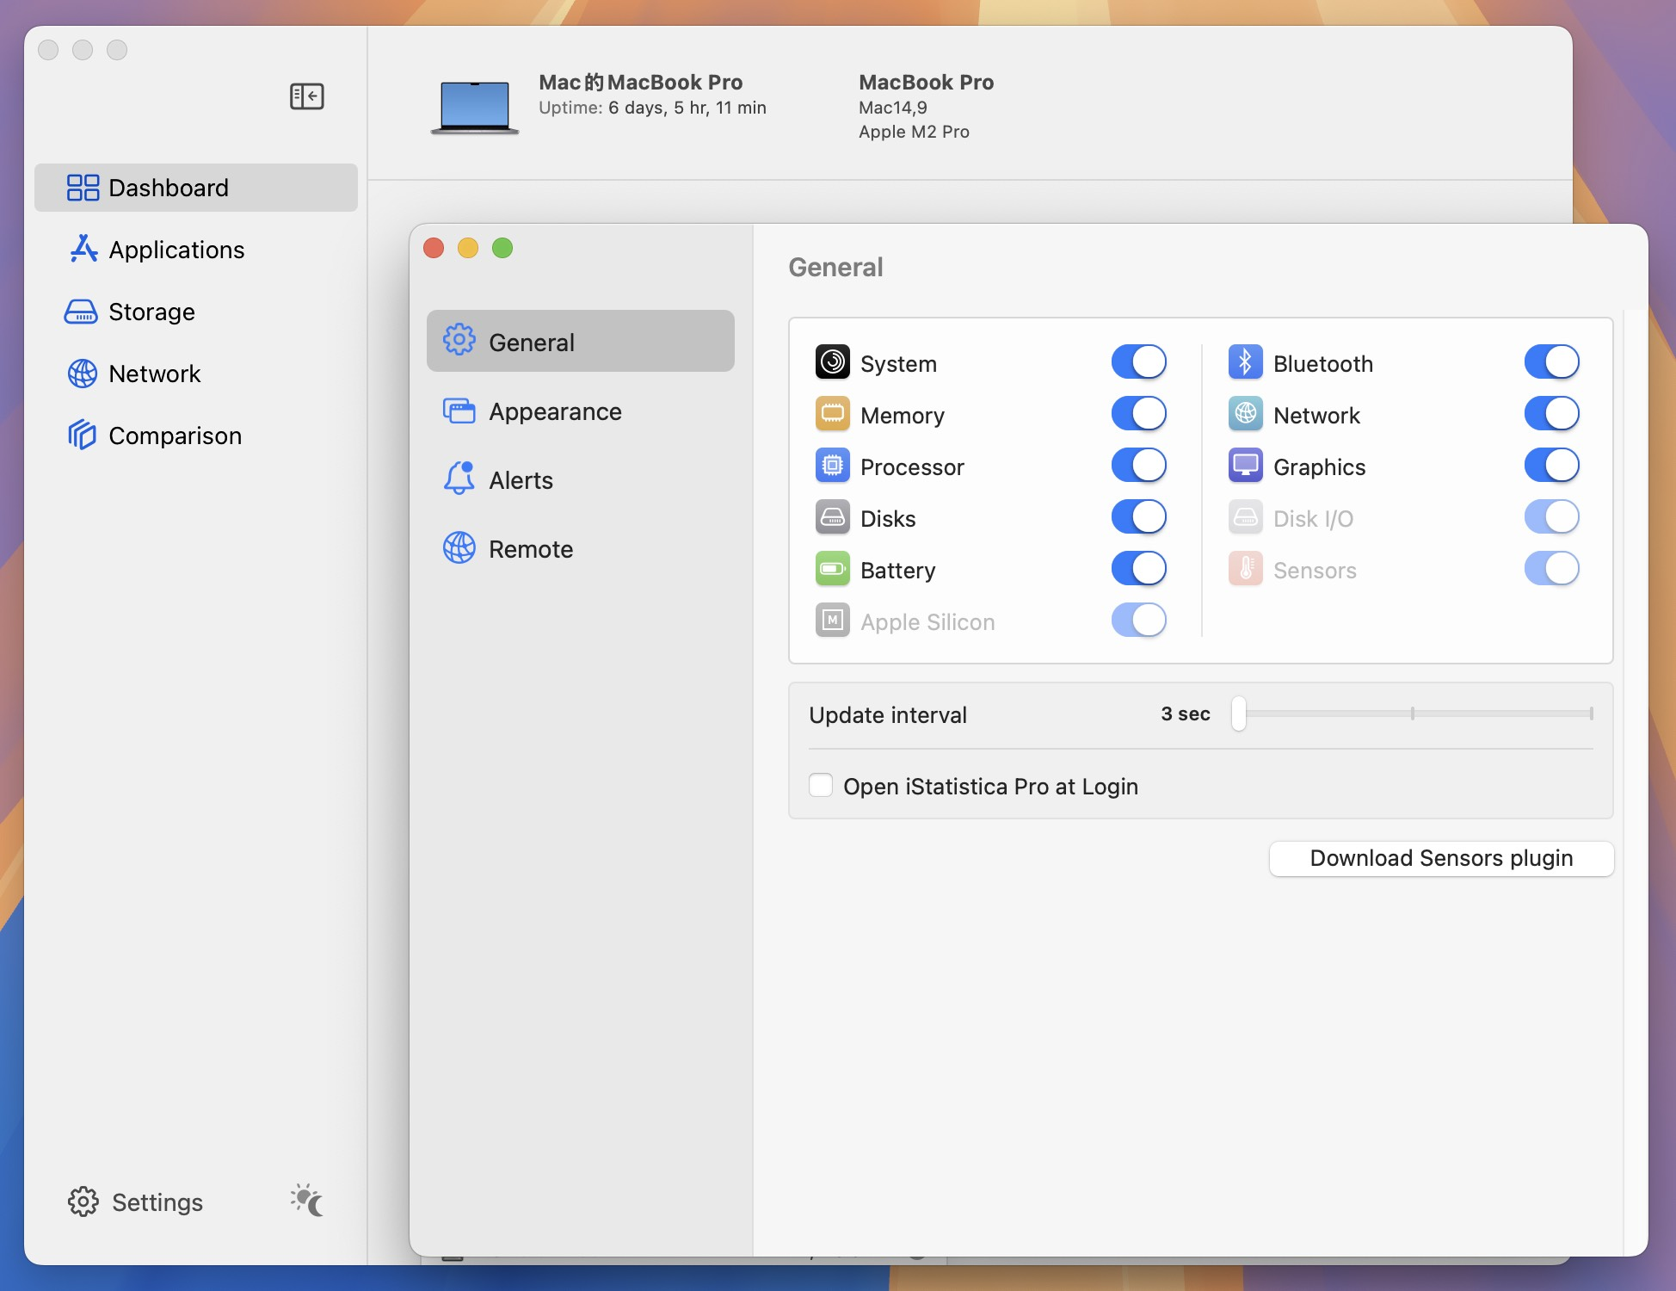Image resolution: width=1676 pixels, height=1291 pixels.
Task: Click the Battery green icon
Action: 832,569
